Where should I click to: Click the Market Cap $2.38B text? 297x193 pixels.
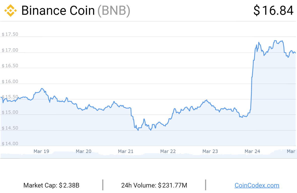[51, 185]
